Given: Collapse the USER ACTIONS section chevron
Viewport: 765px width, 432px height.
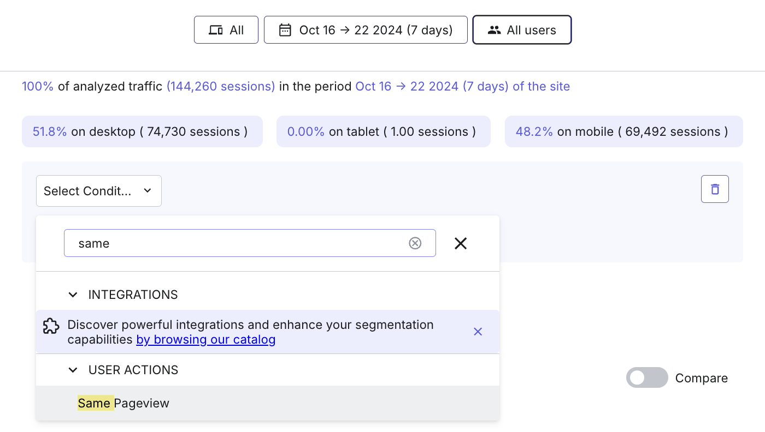Looking at the screenshot, I should (x=73, y=370).
